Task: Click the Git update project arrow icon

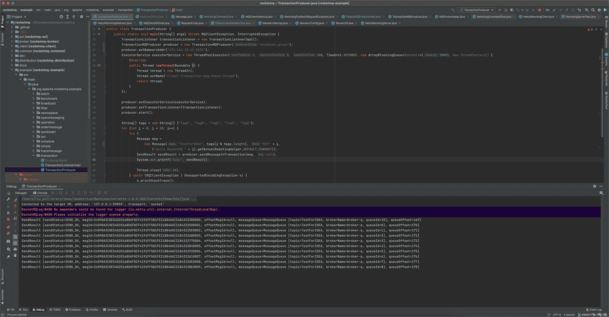Action: click(x=554, y=10)
